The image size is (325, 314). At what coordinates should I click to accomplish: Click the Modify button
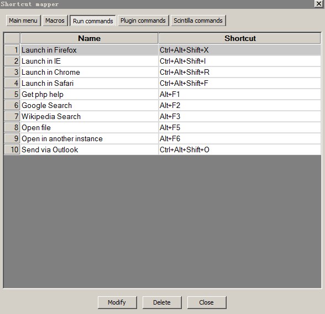117,302
